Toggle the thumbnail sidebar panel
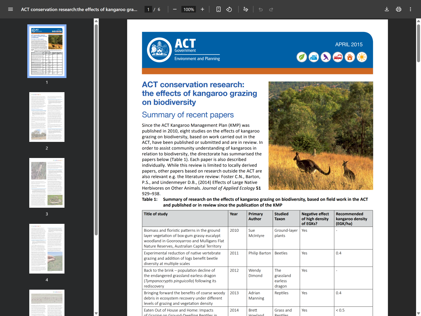 click(11, 9)
